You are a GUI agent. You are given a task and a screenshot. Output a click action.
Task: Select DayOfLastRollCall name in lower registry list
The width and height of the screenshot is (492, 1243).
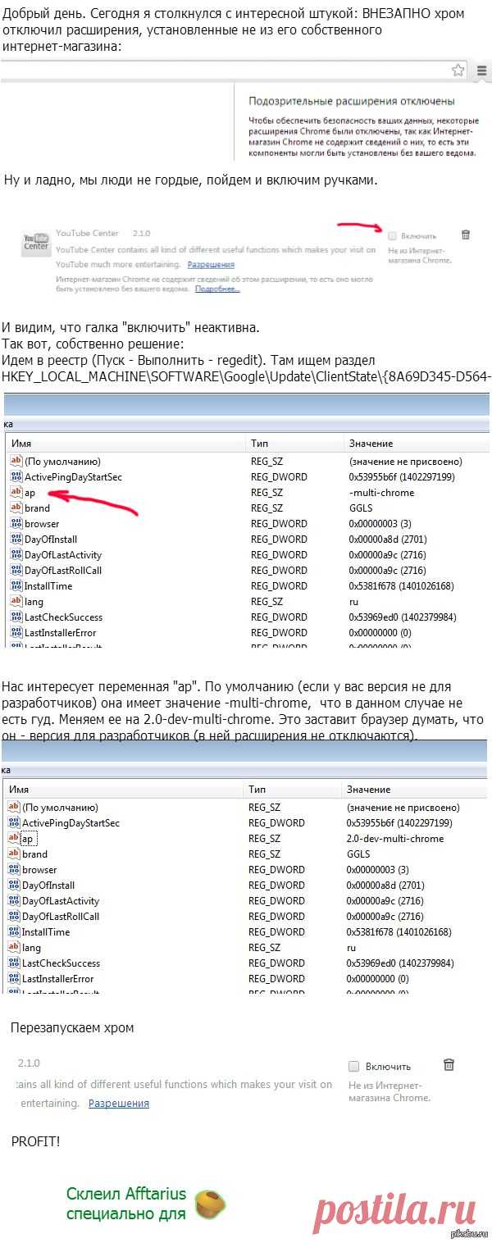coord(61,917)
